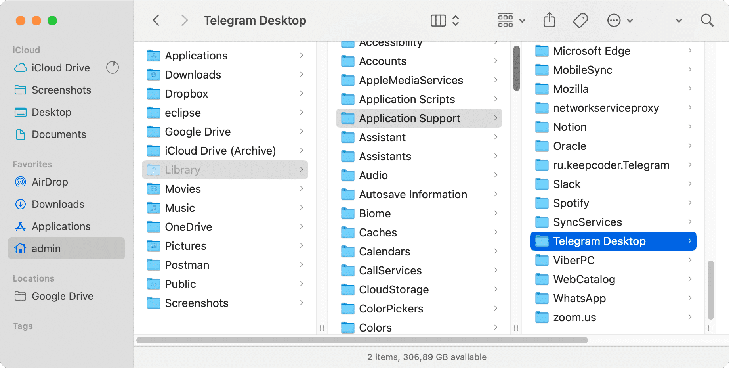The height and width of the screenshot is (368, 729).
Task: Click the Share icon in the toolbar
Action: coord(549,19)
